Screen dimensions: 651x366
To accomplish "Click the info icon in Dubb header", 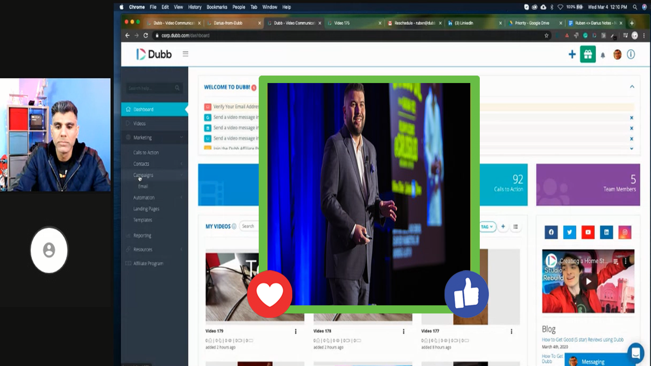I will pos(631,54).
